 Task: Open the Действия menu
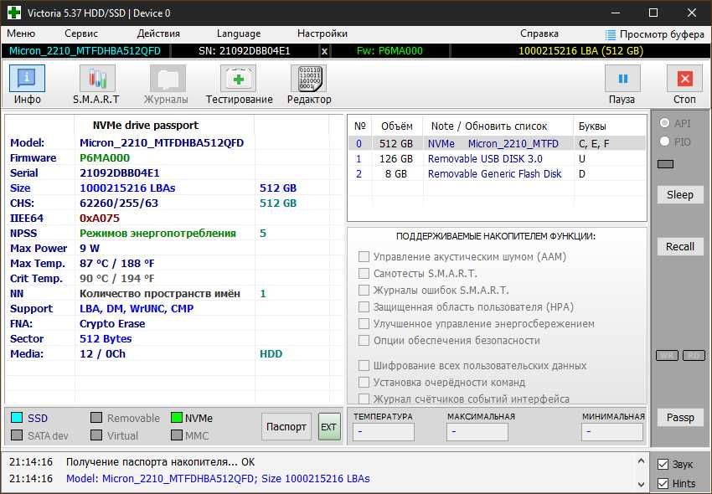[158, 33]
